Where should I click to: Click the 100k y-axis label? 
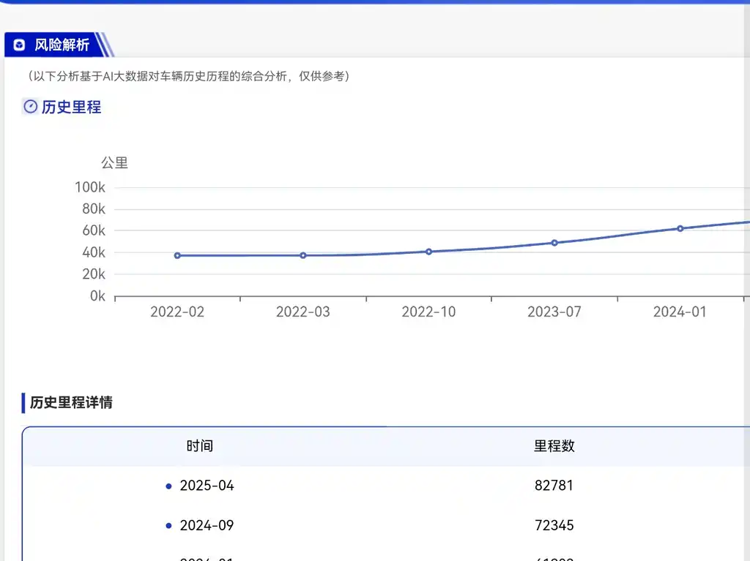click(90, 187)
